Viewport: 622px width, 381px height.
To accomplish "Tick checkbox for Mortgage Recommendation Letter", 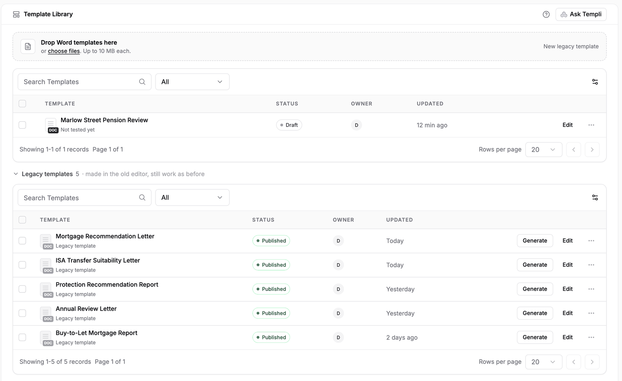I will [x=23, y=241].
